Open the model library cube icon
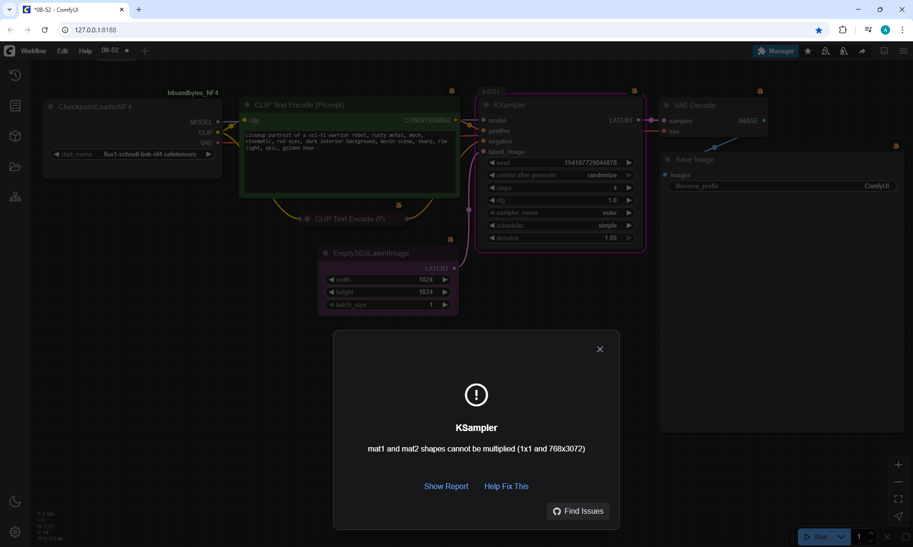The height and width of the screenshot is (547, 913). click(15, 136)
